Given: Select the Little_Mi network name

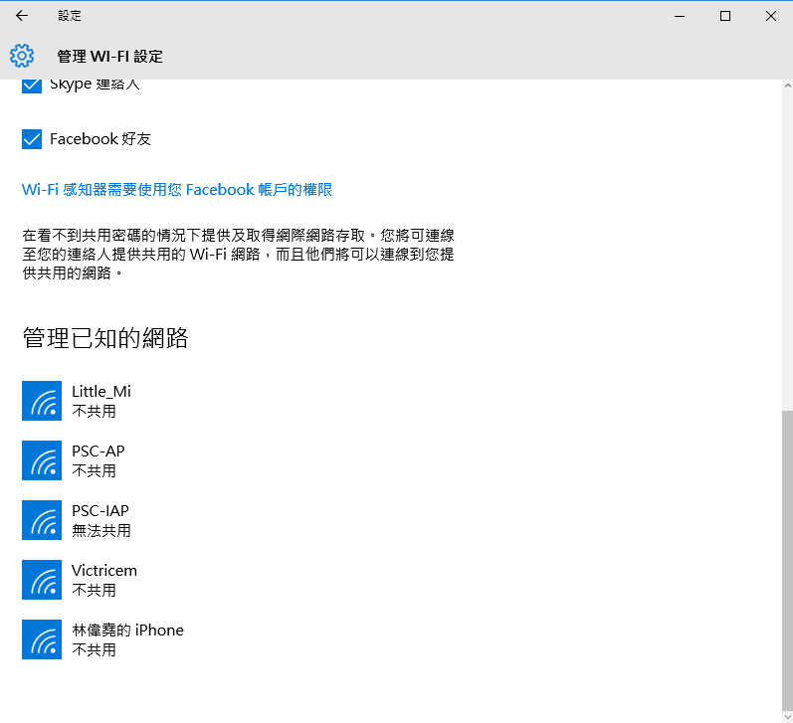Looking at the screenshot, I should click(101, 392).
